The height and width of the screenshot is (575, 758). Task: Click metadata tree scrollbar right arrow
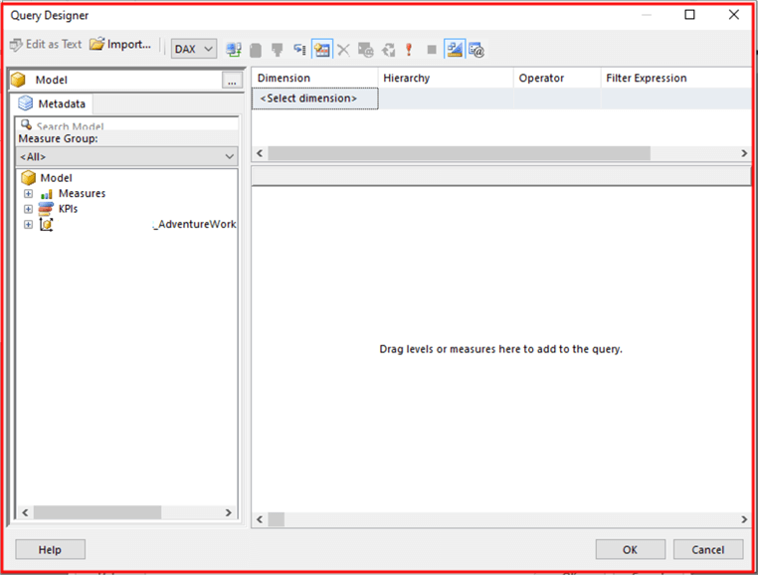tap(229, 512)
